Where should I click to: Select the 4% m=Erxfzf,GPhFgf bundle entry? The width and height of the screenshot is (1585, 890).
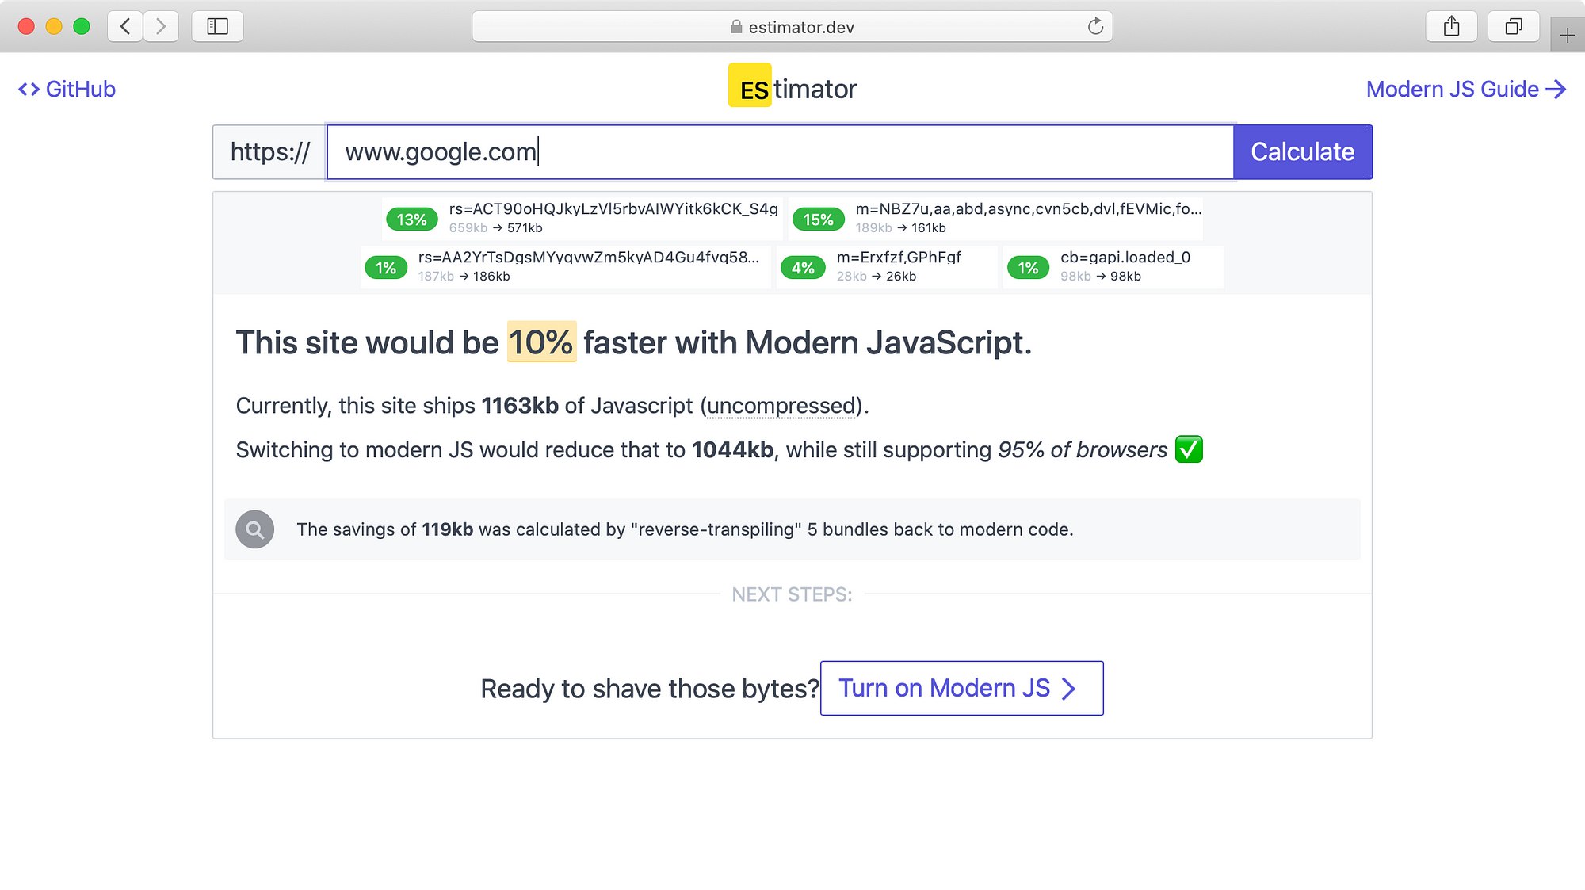pos(886,267)
